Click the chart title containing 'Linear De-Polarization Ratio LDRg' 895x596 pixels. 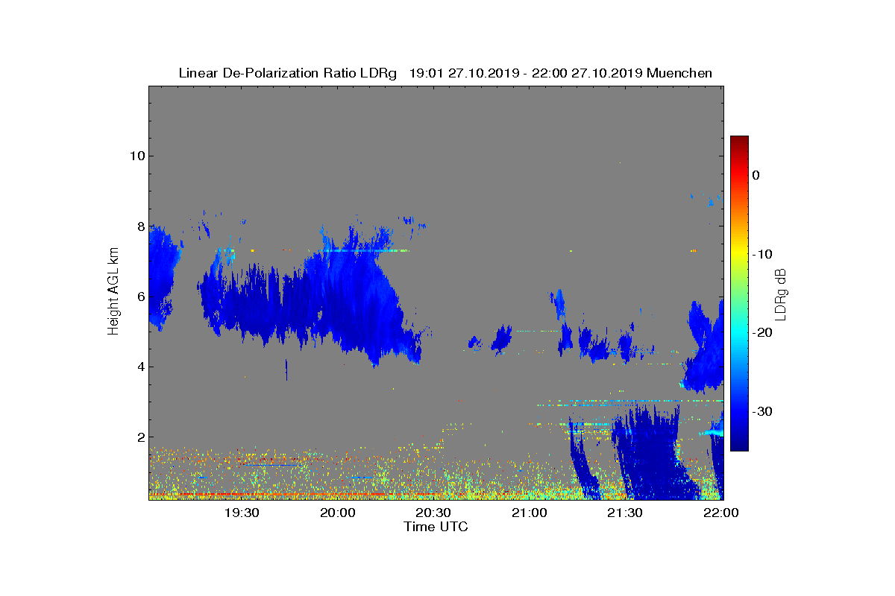point(445,73)
